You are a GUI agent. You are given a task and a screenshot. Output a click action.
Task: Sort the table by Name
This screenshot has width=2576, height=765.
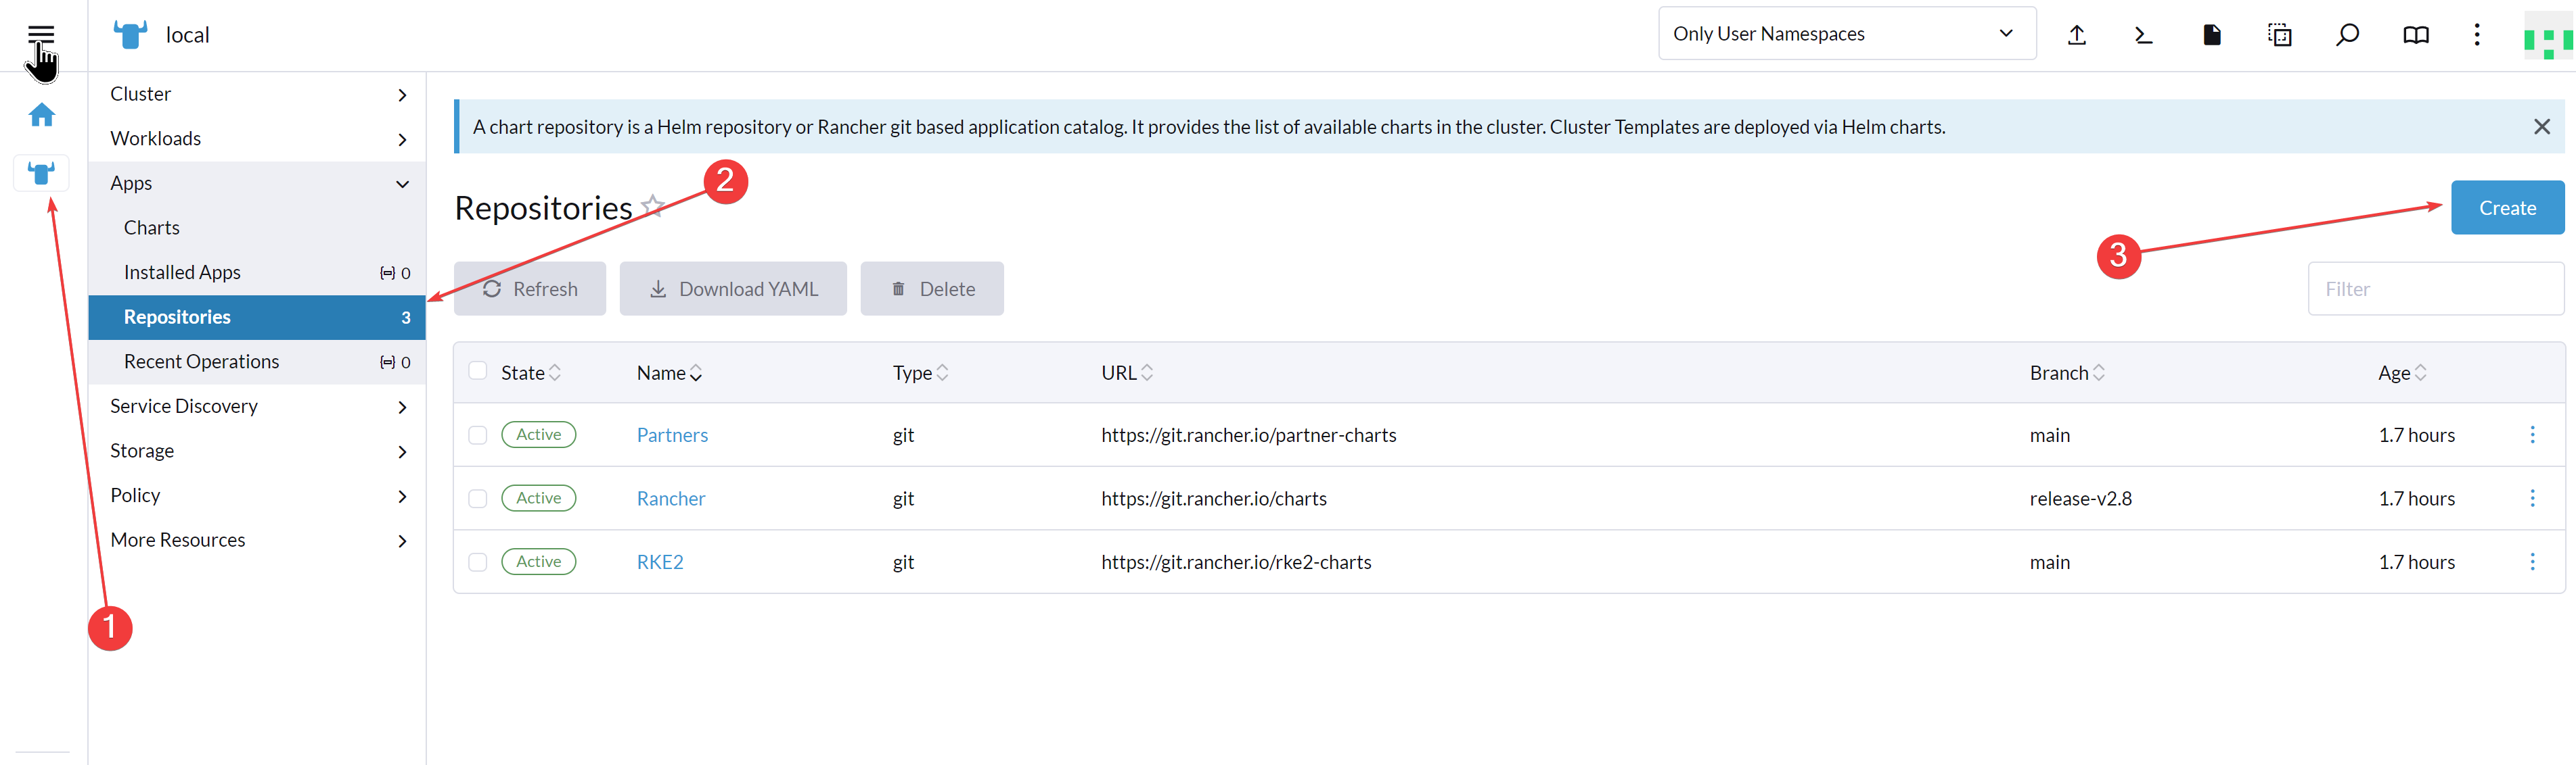[669, 372]
